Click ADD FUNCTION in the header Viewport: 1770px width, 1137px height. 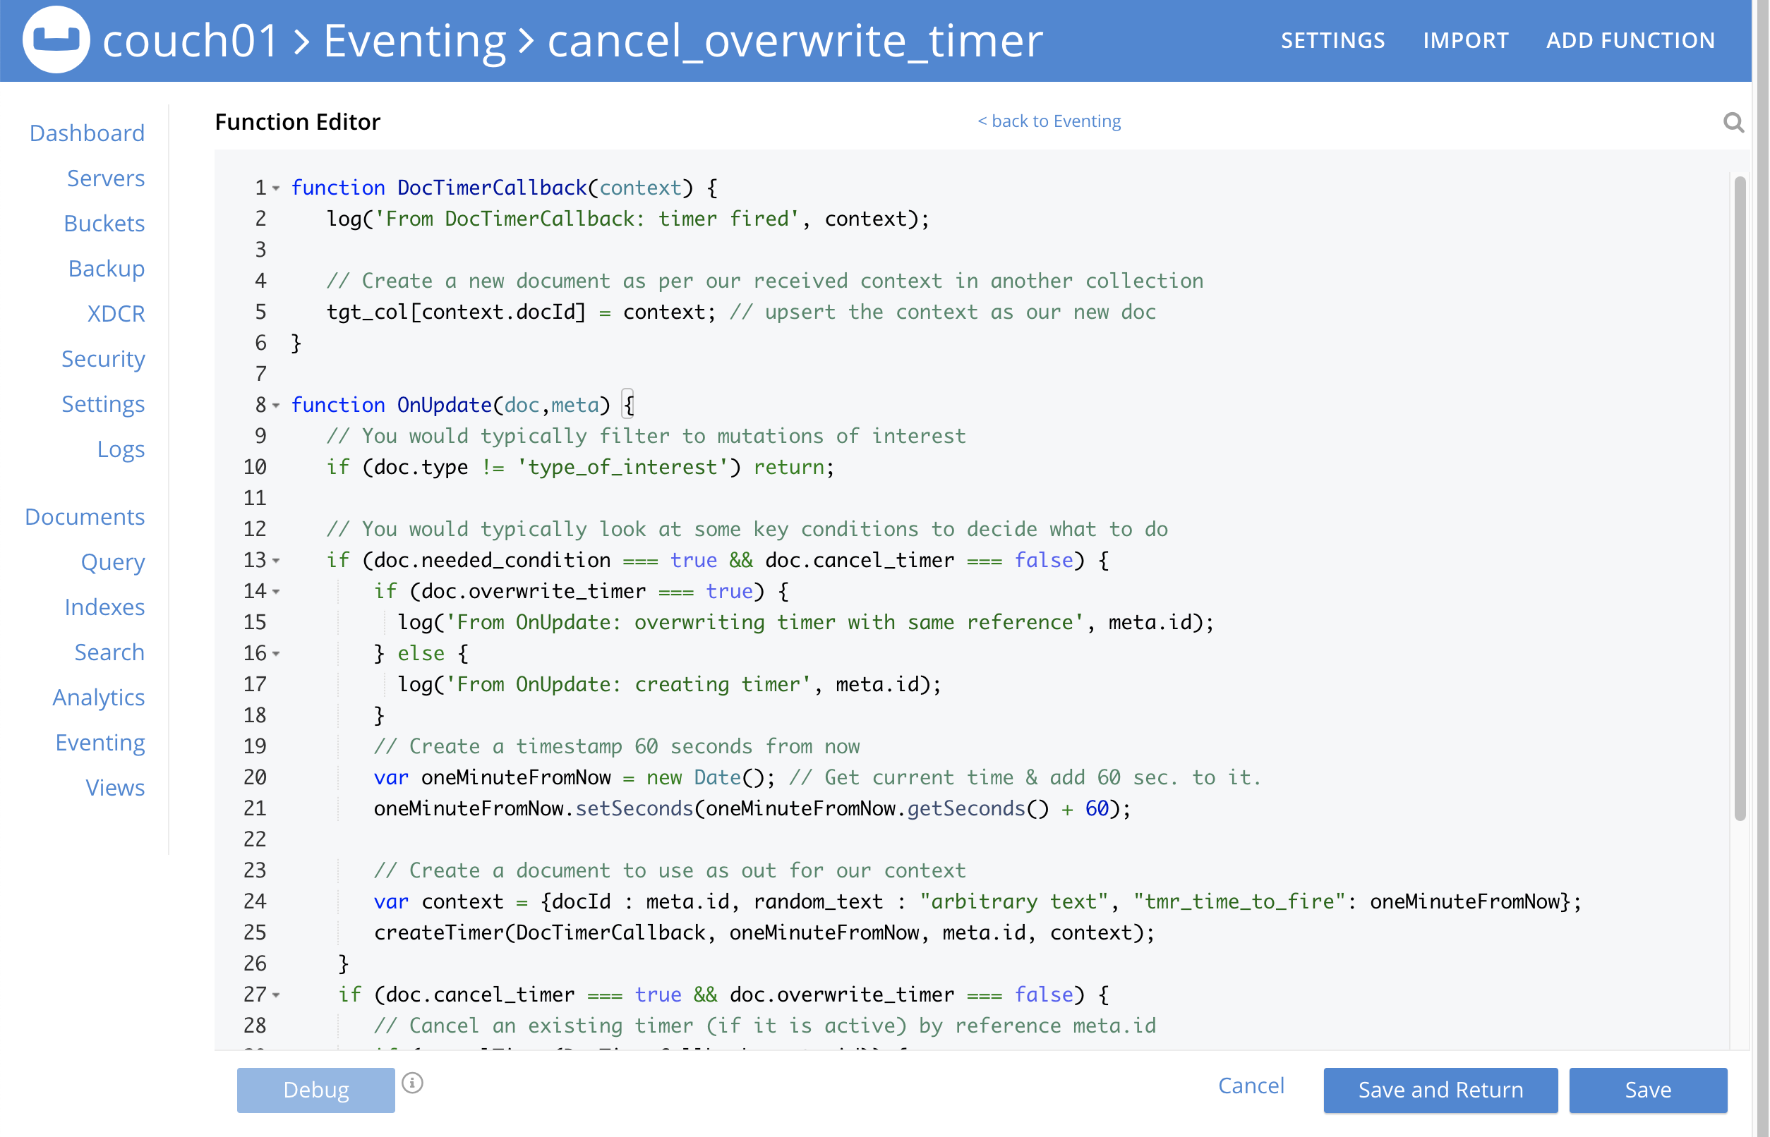click(1631, 40)
